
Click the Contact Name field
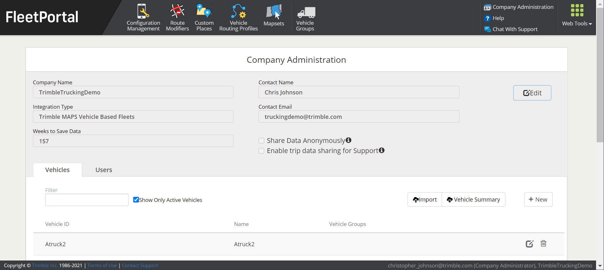point(359,92)
